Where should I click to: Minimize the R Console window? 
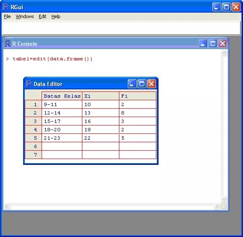(x=203, y=43)
